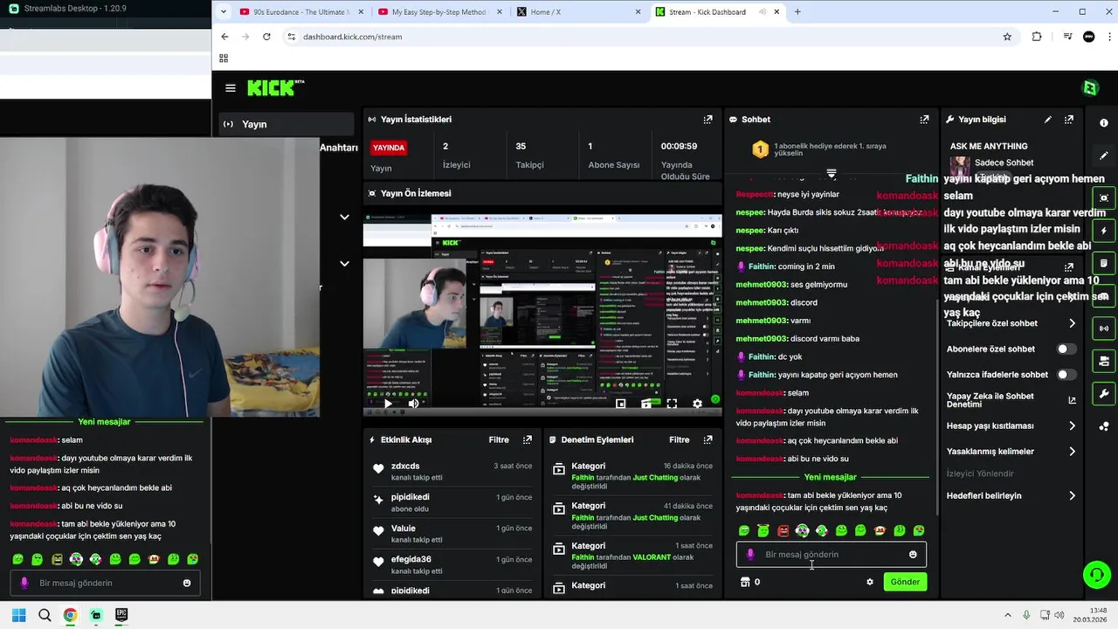Open emoji picker in Kick chat input
This screenshot has width=1118, height=629.
click(913, 555)
